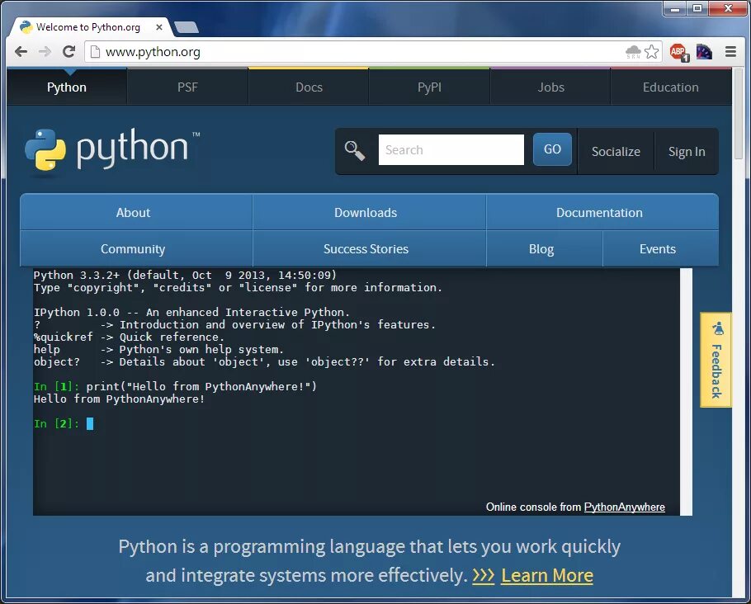This screenshot has width=751, height=604.
Task: Click the IPython 1.0.0 banner line
Action: [191, 312]
